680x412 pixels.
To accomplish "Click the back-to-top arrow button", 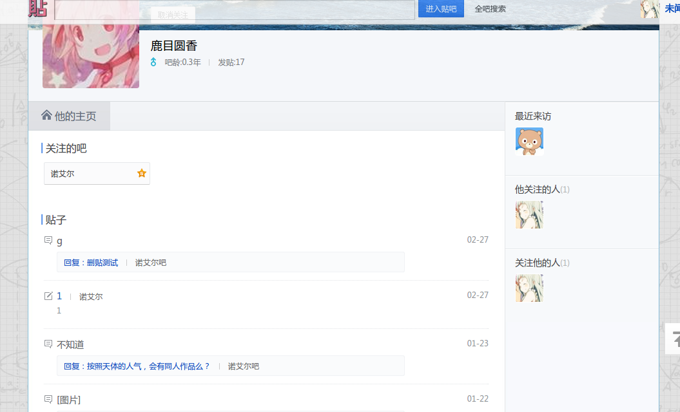I will pos(673,339).
